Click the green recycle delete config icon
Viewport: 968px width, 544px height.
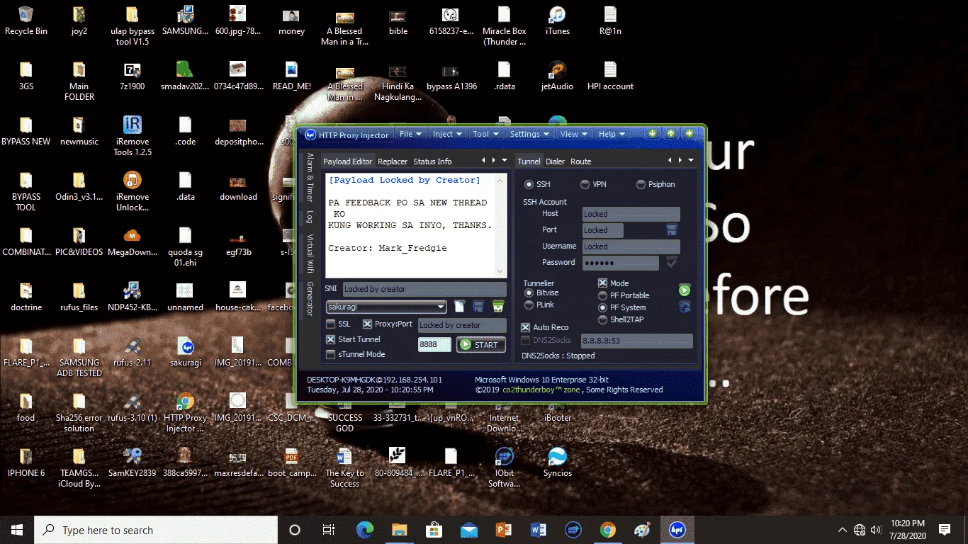click(497, 307)
